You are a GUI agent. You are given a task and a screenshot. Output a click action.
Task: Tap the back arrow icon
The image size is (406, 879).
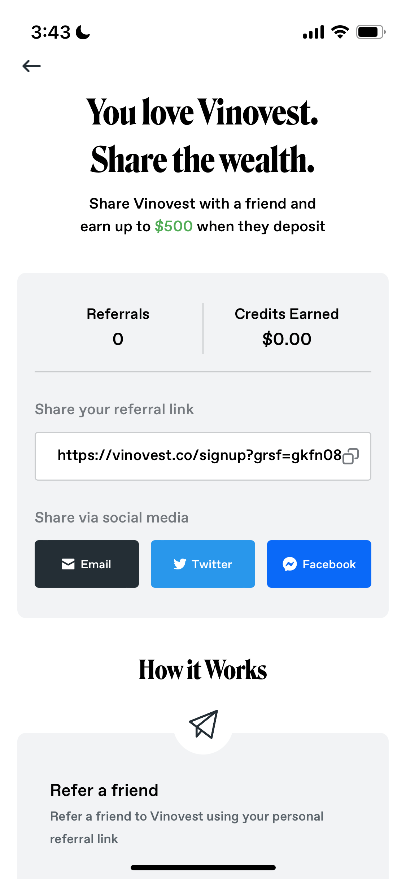click(x=31, y=66)
